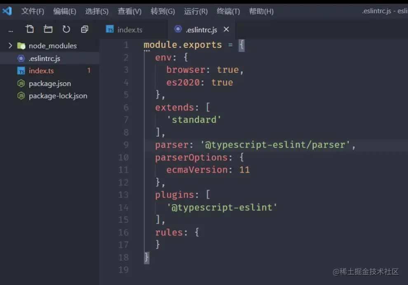Click the node_modules folder icon
Screen dimensions: 408x285
[x=21, y=46]
